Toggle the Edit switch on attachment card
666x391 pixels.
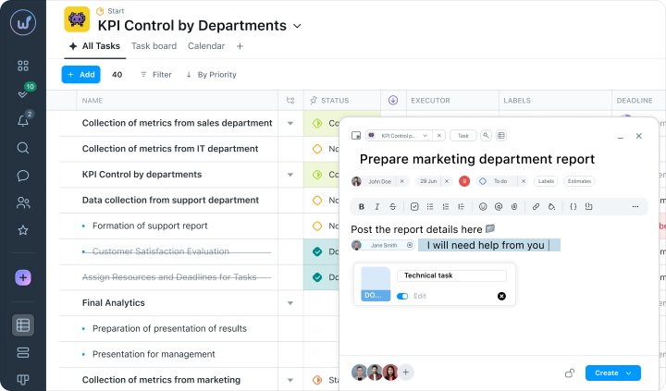coord(402,296)
